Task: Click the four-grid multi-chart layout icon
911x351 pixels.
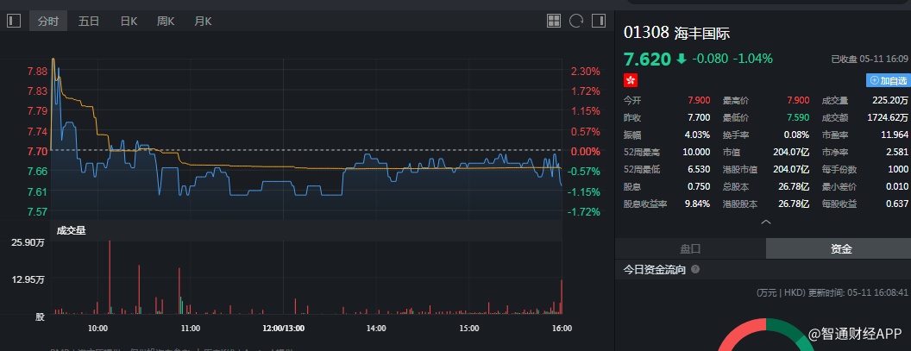Action: point(555,21)
